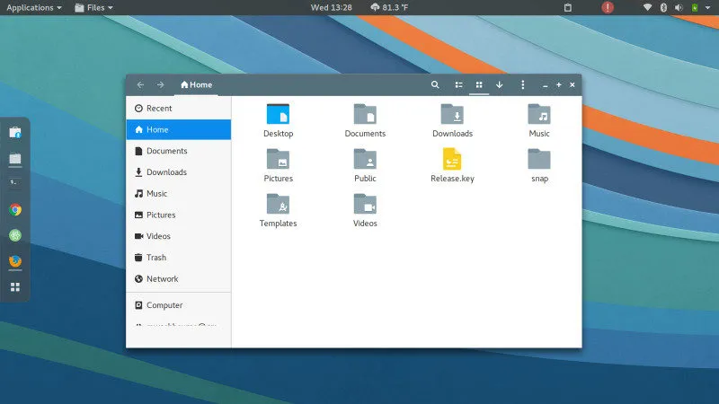719x404 pixels.
Task: Select Recent in the sidebar
Action: [x=158, y=109]
